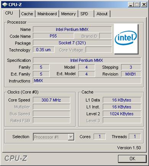Screen dimensions: 149x166
Task: Open the Mainboard tab
Action: coord(47,14)
